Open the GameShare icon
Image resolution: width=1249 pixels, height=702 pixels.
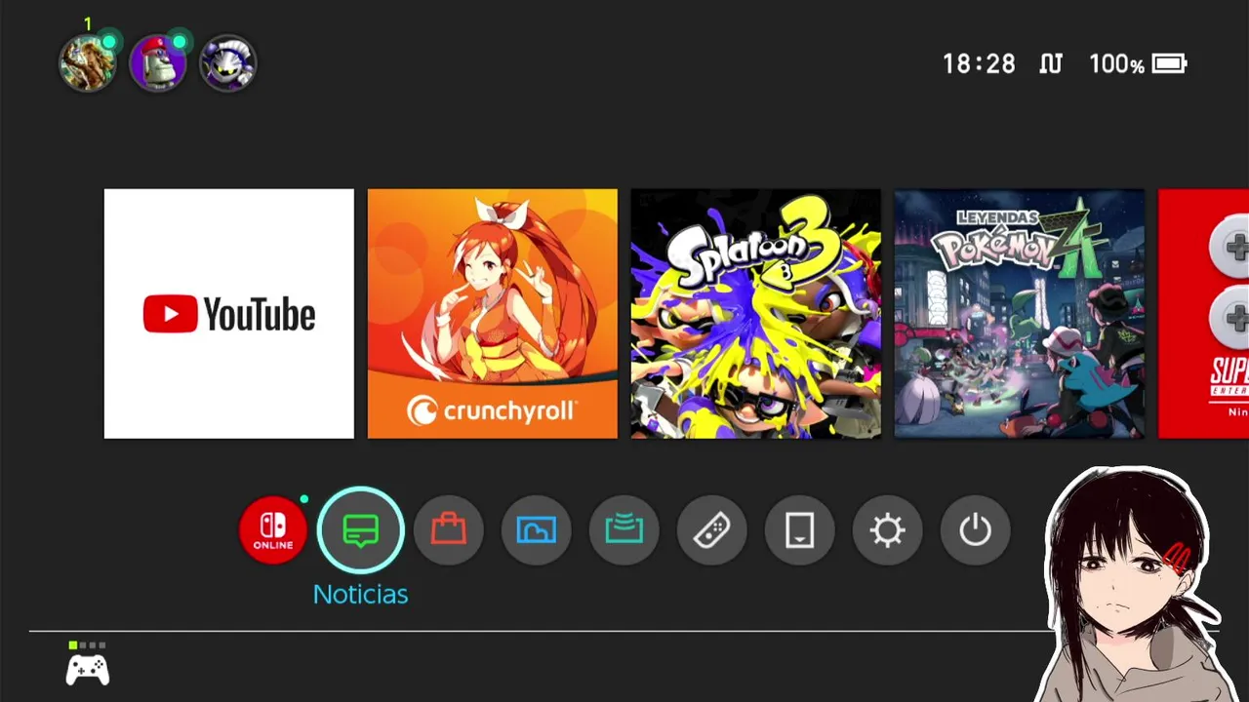click(624, 530)
